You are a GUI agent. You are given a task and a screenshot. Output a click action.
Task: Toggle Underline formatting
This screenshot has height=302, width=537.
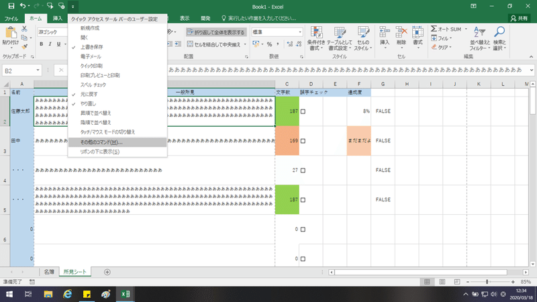click(x=58, y=44)
